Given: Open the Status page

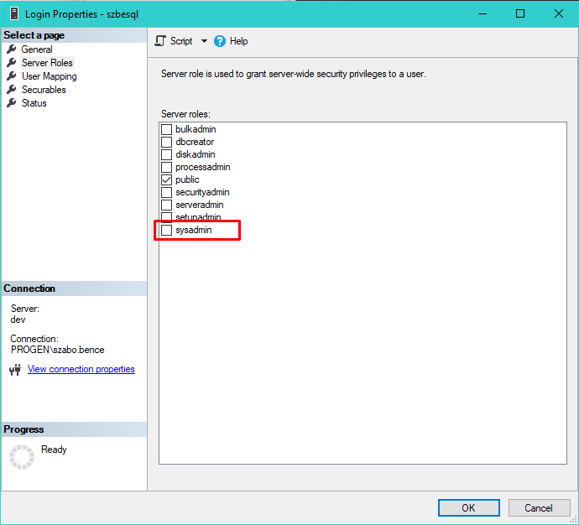Looking at the screenshot, I should pos(34,103).
